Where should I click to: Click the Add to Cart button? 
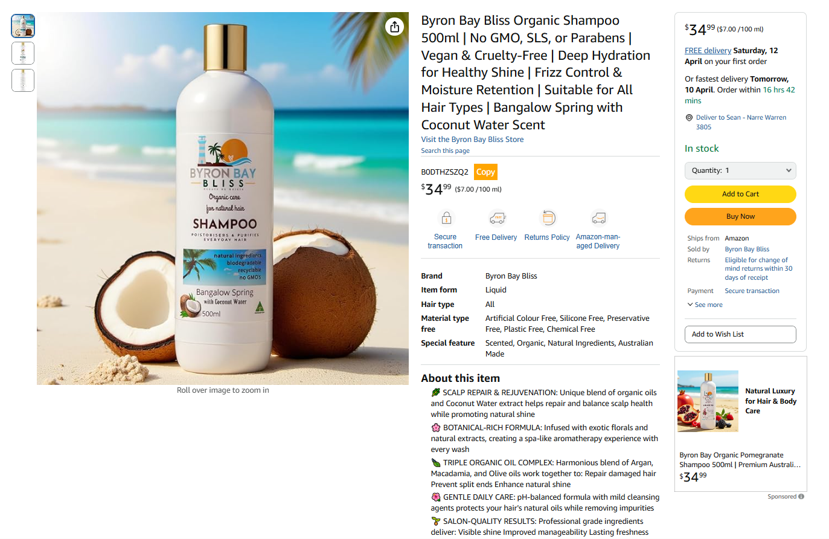[740, 194]
